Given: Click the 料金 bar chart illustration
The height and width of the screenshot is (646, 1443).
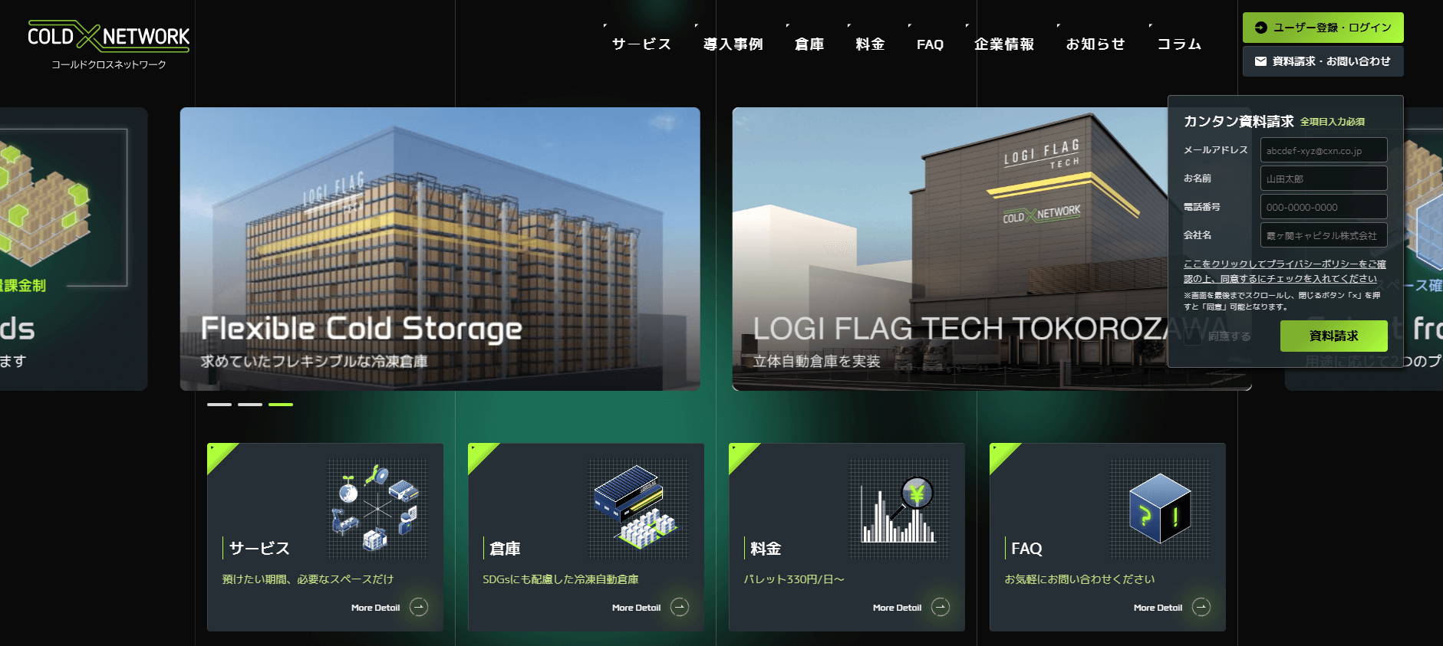Looking at the screenshot, I should (898, 509).
